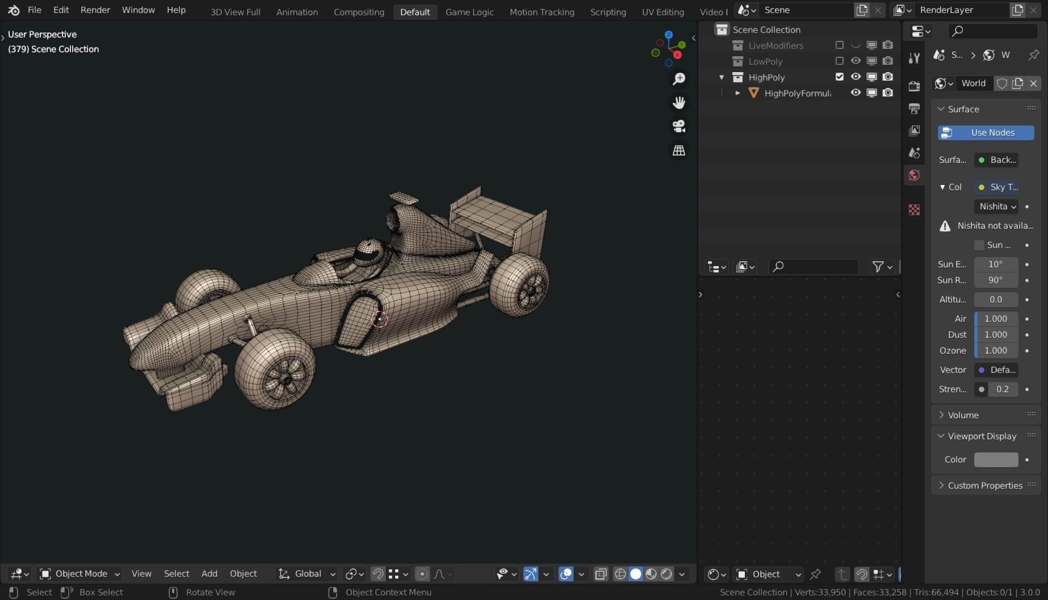1048x600 pixels.
Task: Open the Render menu
Action: click(x=95, y=10)
